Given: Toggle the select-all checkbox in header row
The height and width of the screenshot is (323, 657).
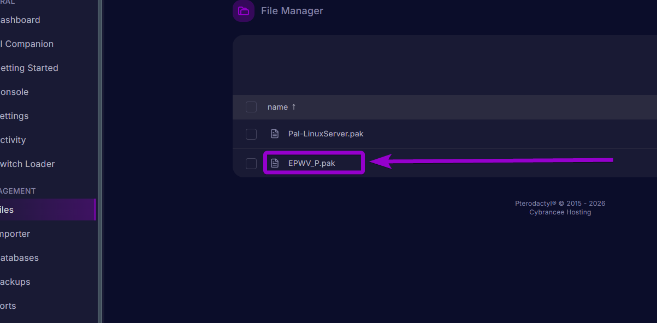Looking at the screenshot, I should [251, 107].
